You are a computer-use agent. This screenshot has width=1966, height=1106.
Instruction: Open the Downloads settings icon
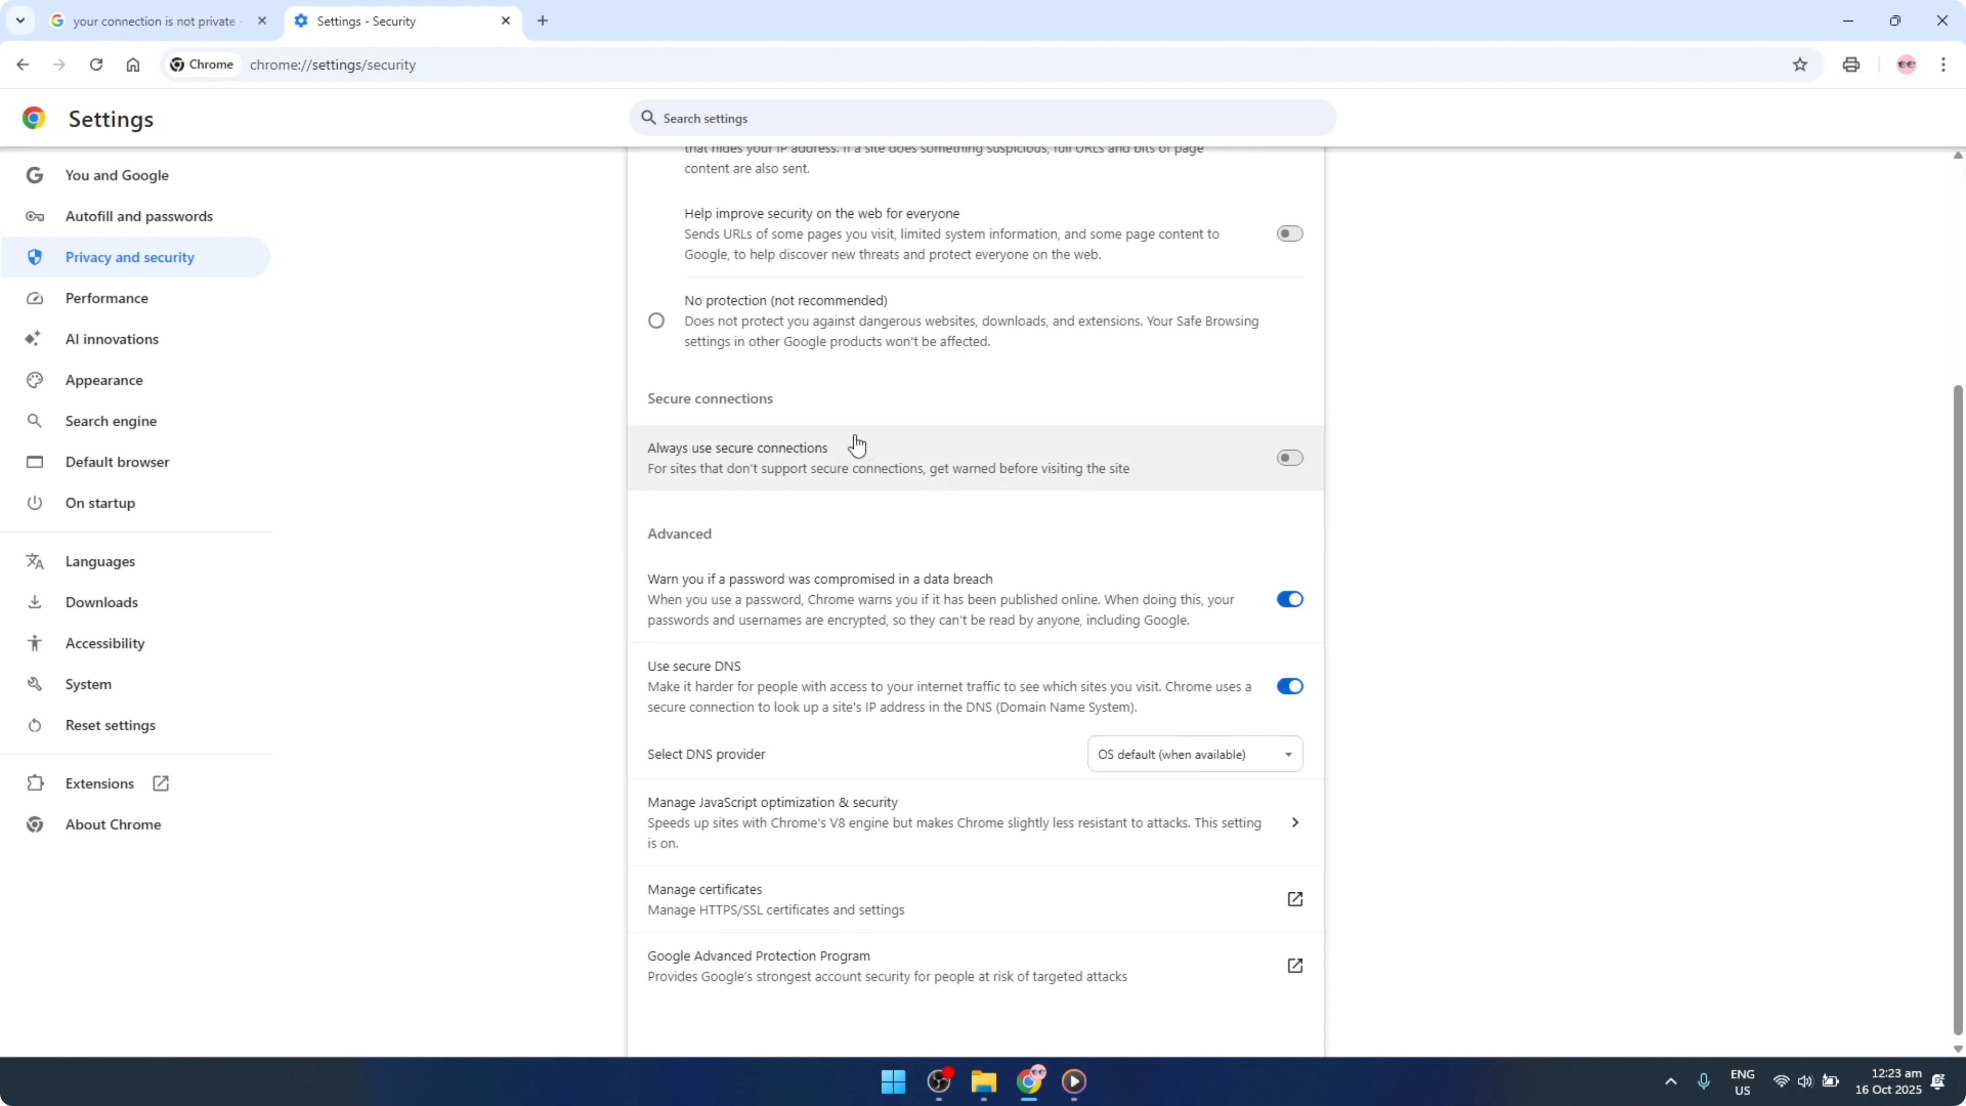click(x=34, y=602)
